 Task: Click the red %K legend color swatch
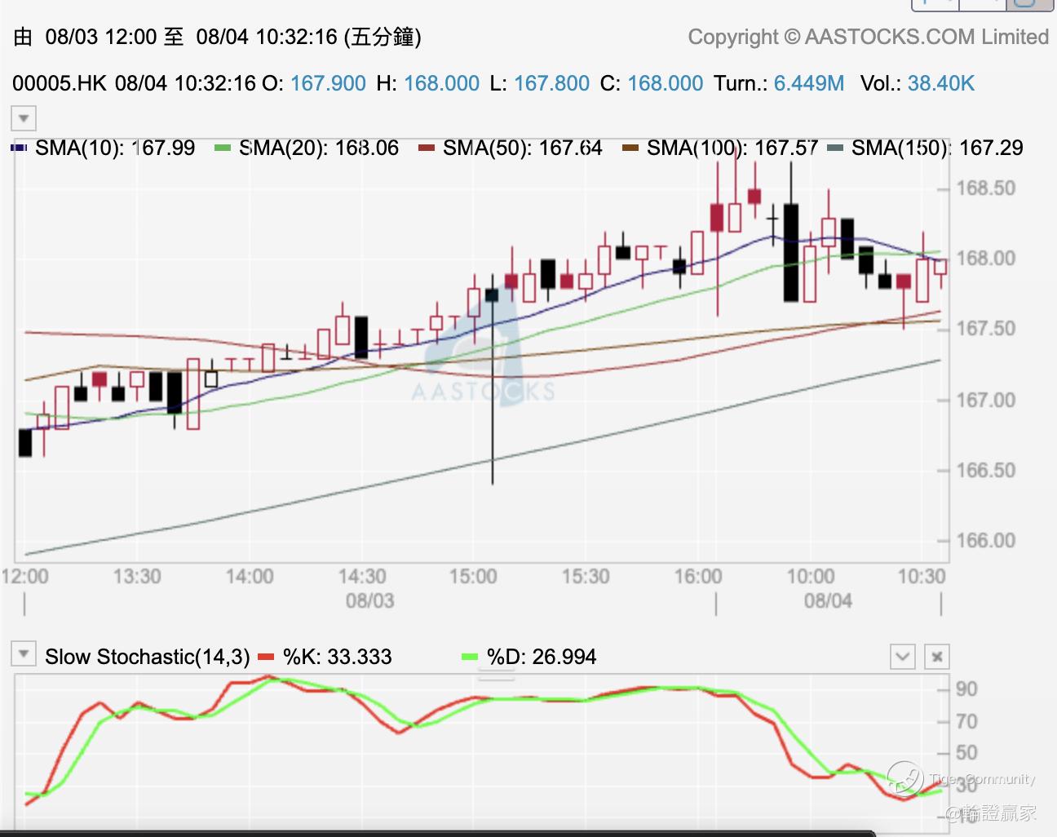pyautogui.click(x=266, y=657)
